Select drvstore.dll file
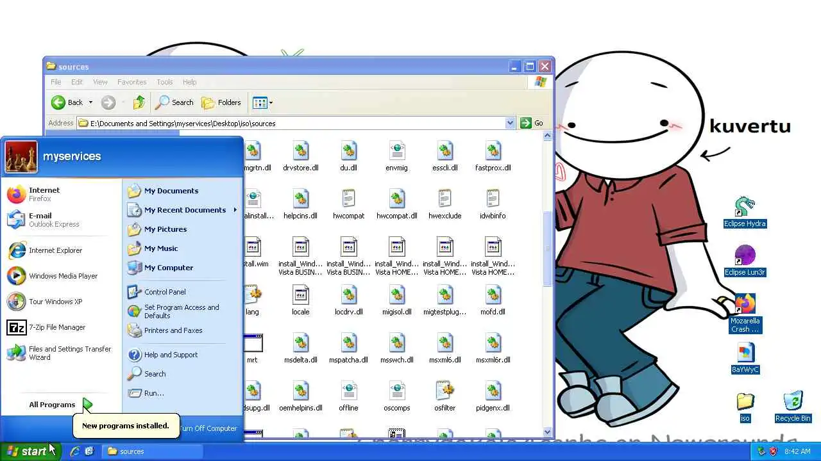 pos(301,157)
